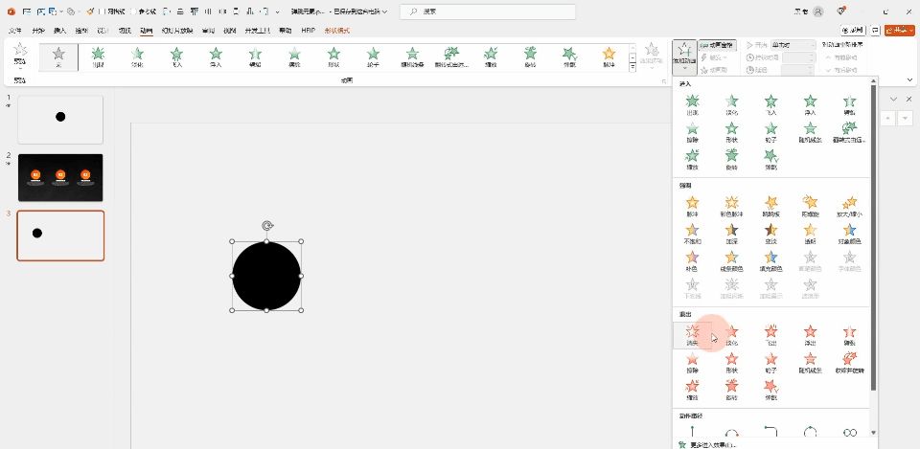Image resolution: width=920 pixels, height=449 pixels.
Task: Click the black circle shape on slide
Action: click(266, 276)
